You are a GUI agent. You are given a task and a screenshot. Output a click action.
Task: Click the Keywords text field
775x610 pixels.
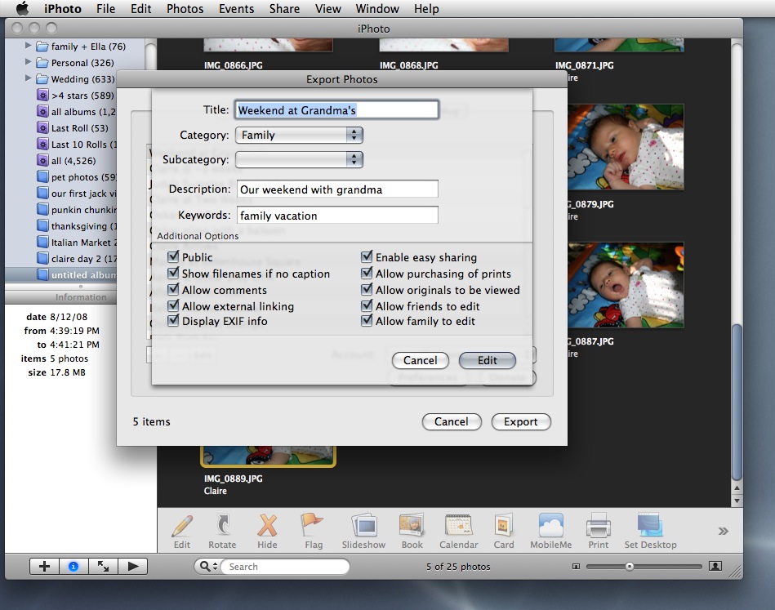coord(337,216)
